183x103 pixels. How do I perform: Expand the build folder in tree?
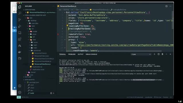coord(25,75)
